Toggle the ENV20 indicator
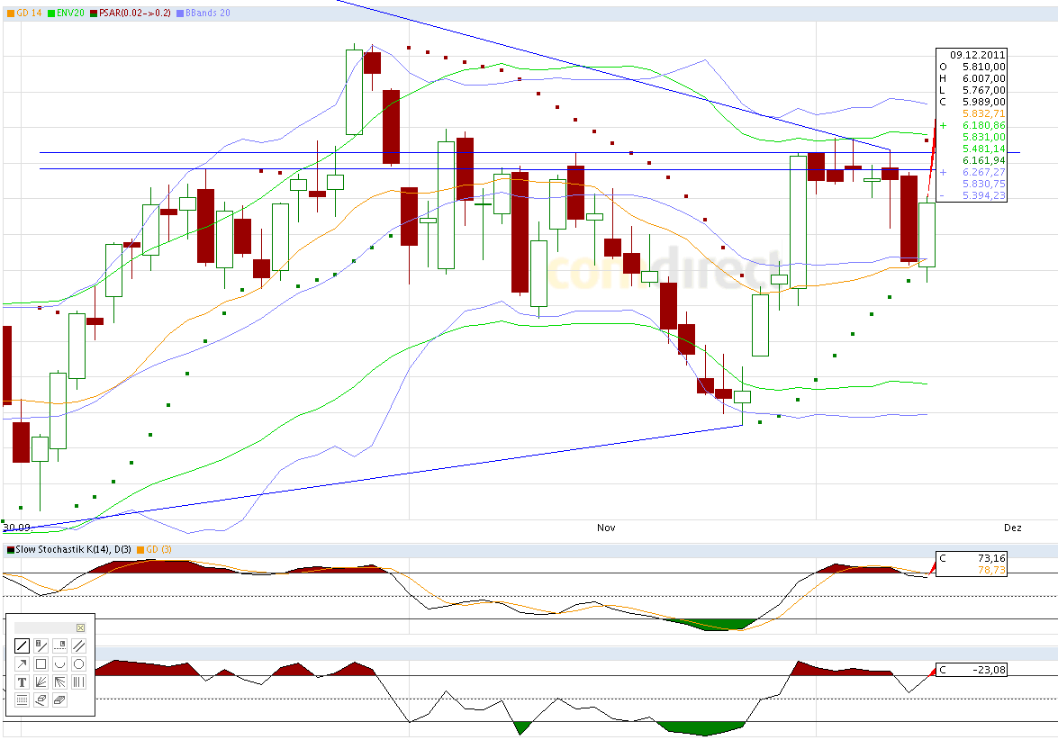 (x=69, y=14)
